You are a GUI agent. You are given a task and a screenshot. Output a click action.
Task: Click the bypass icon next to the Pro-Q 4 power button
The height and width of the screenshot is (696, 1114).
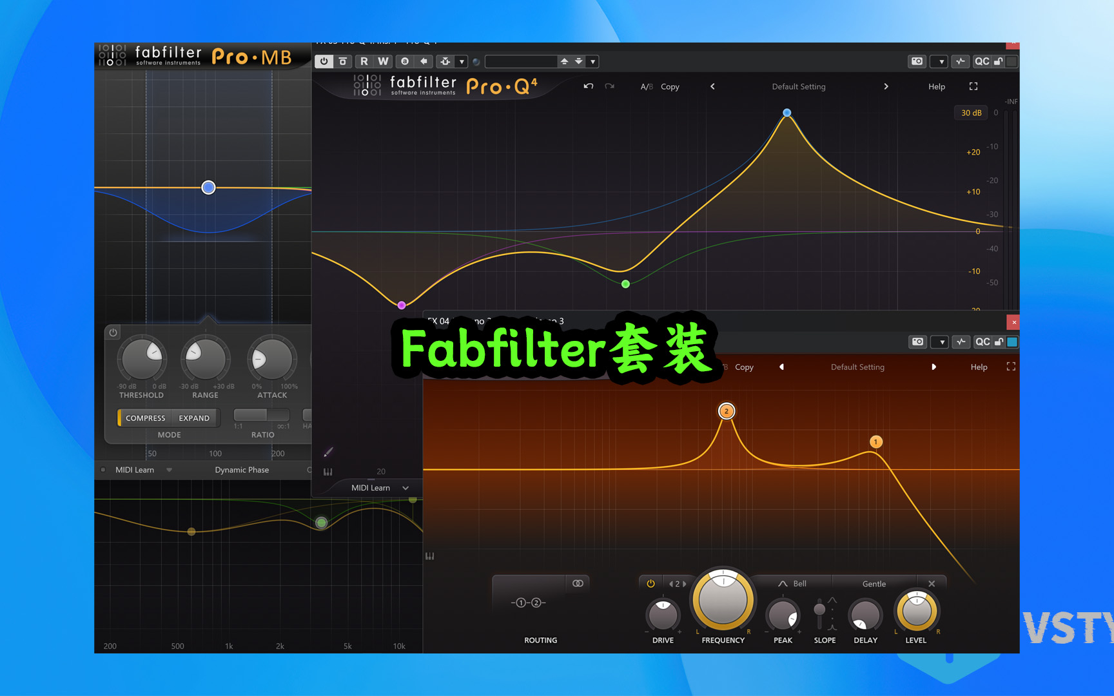click(x=343, y=61)
